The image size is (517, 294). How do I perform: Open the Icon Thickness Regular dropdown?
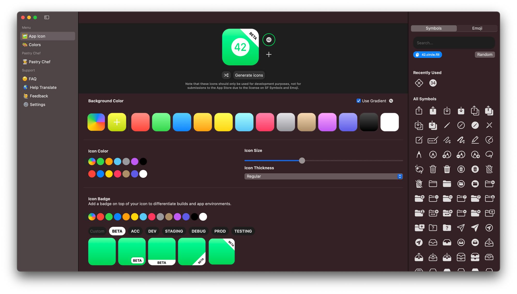click(323, 176)
